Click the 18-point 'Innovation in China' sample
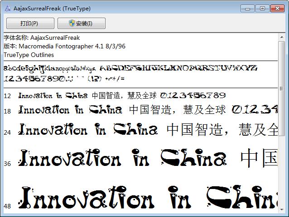The width and height of the screenshot is (289, 217). (x=70, y=109)
